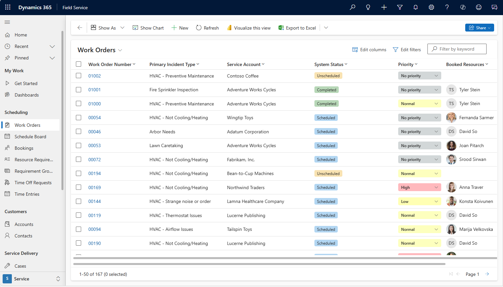Open the Priority dropdown for work order 01000
Image resolution: width=503 pixels, height=287 pixels.
420,103
